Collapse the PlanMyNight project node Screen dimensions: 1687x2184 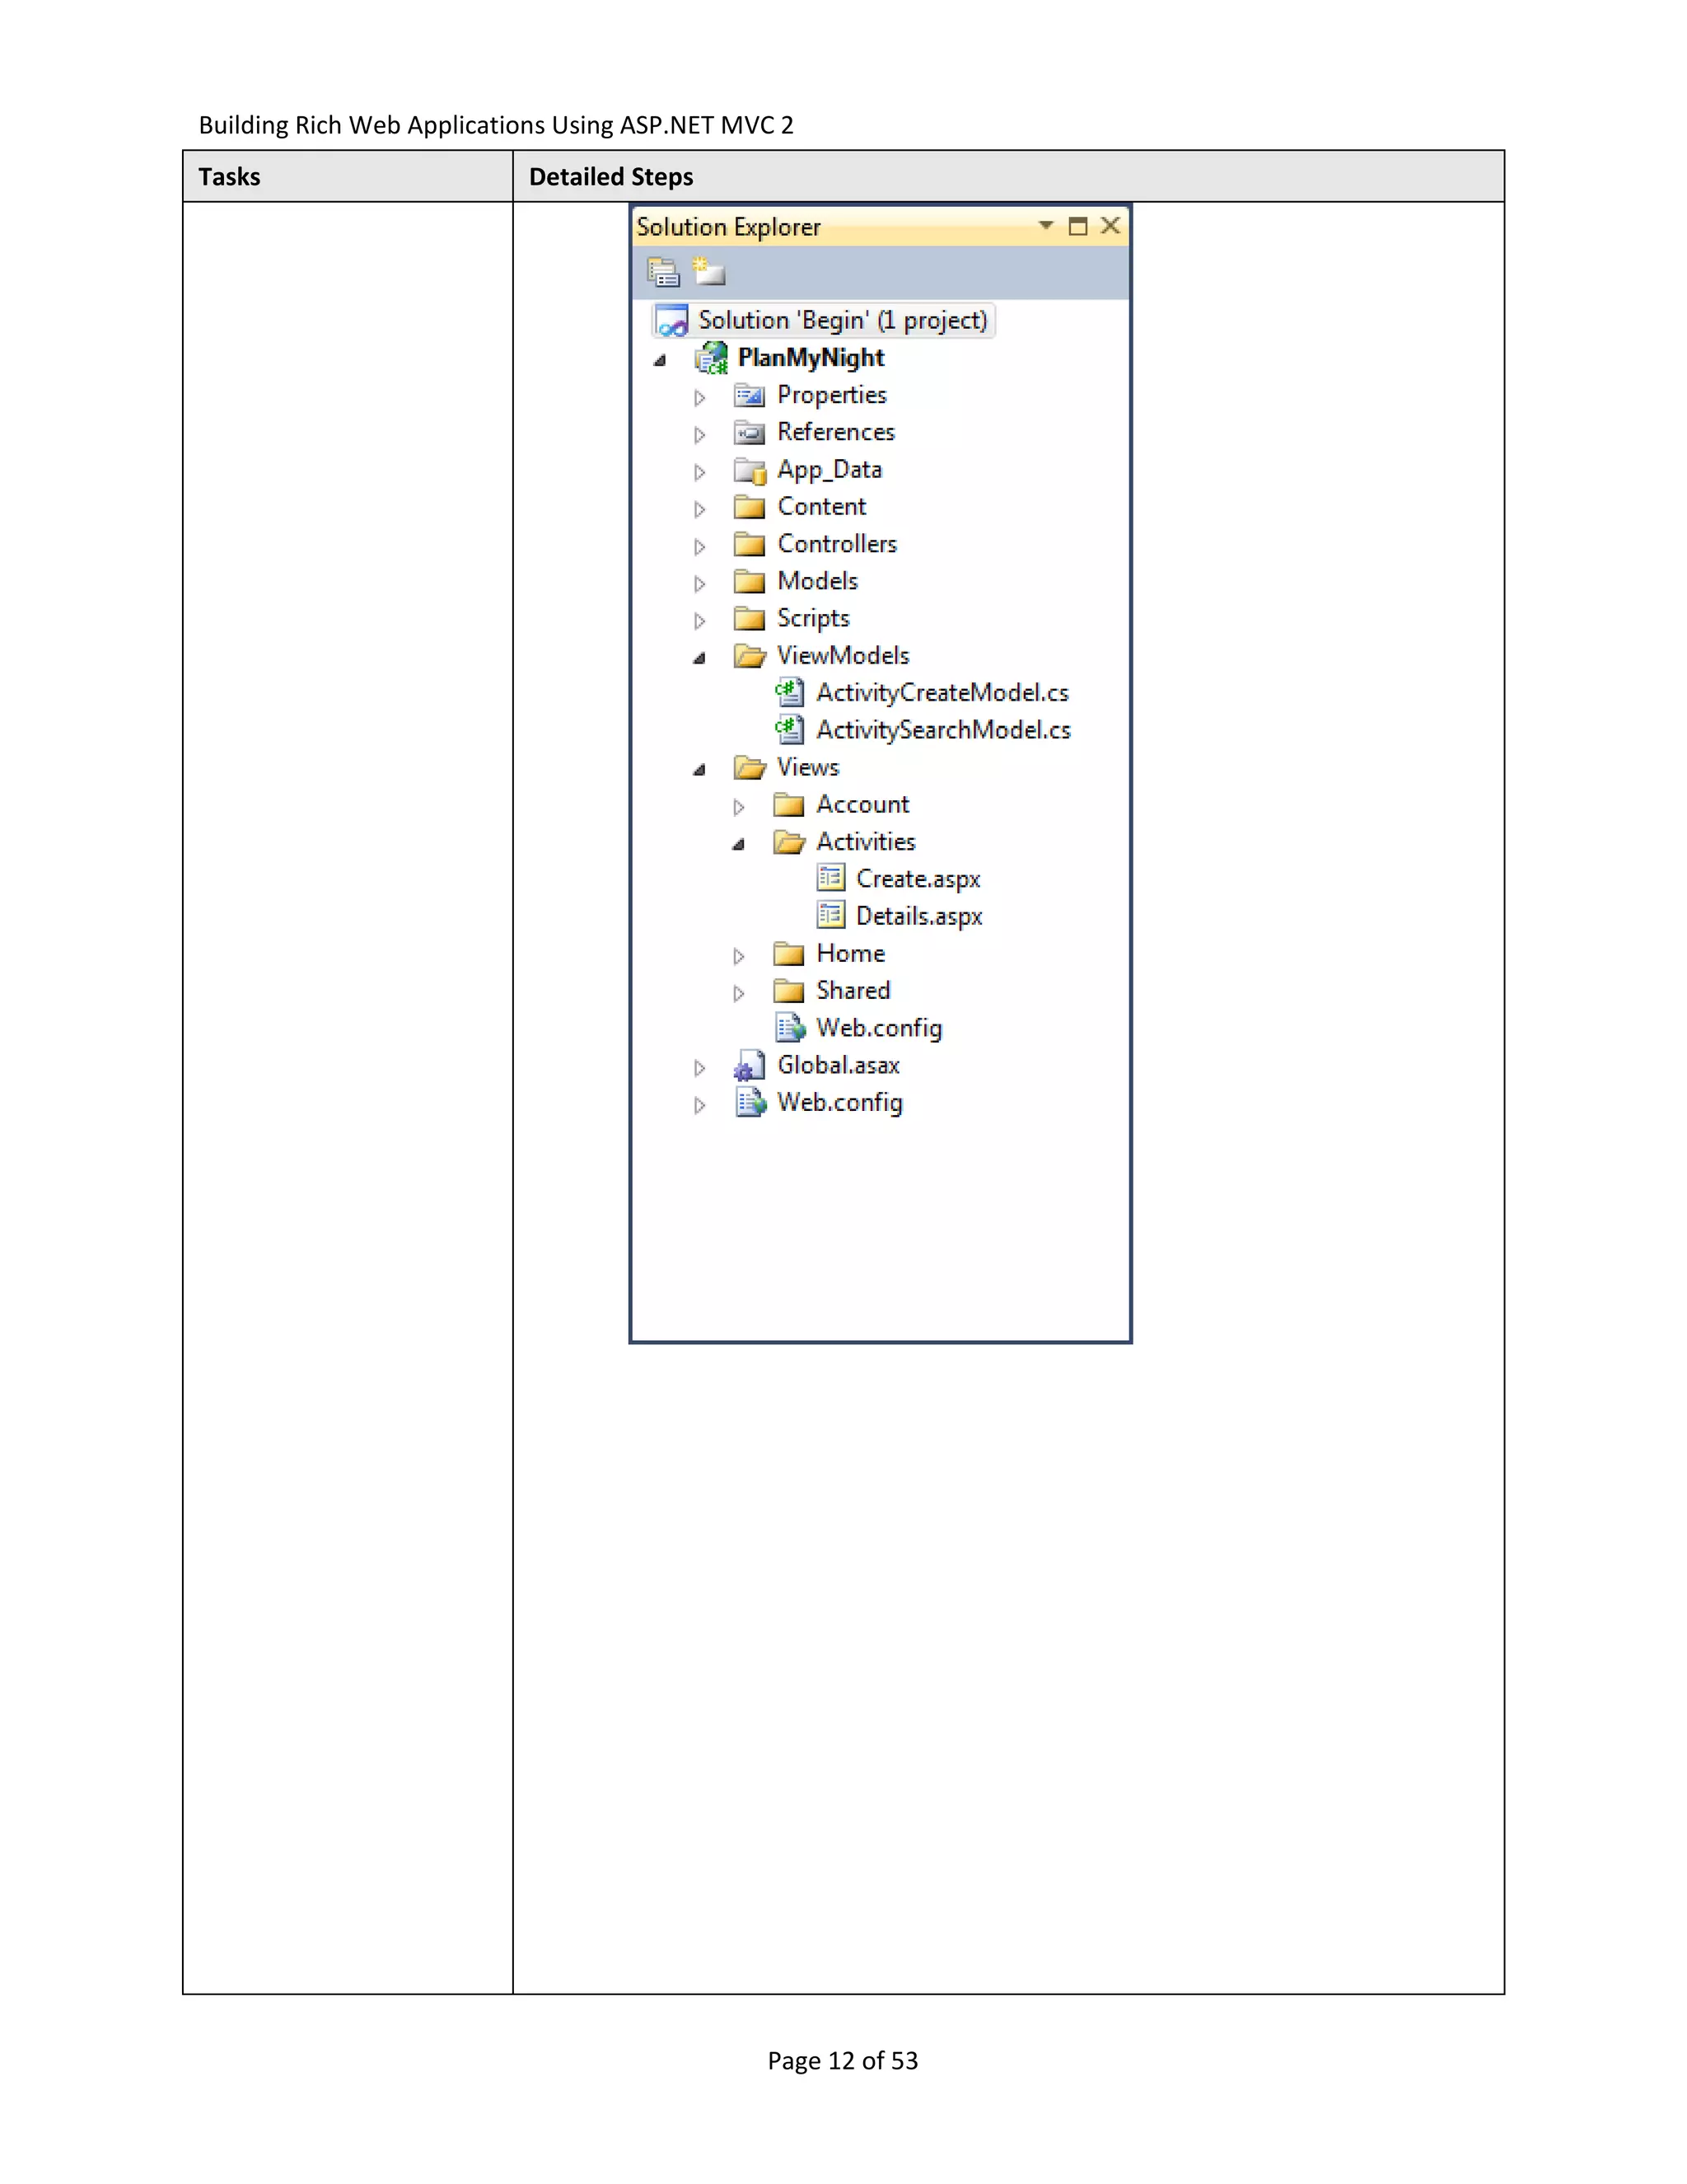(x=660, y=360)
